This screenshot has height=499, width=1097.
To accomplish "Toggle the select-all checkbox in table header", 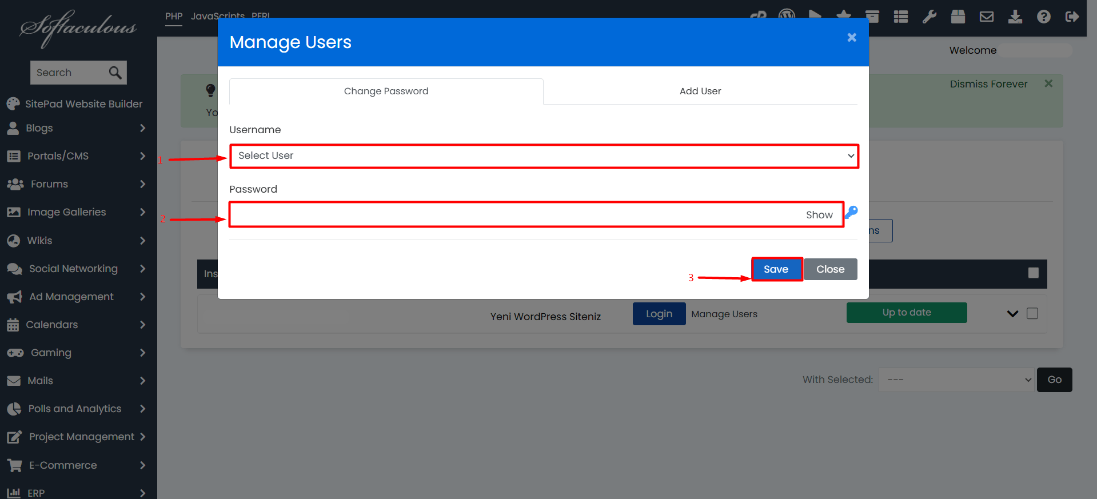I will (1033, 273).
